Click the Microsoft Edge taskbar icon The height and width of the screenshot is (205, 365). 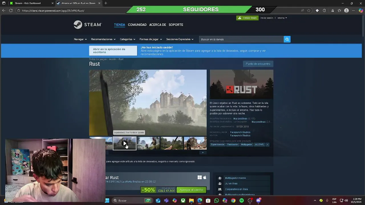pos(200,200)
